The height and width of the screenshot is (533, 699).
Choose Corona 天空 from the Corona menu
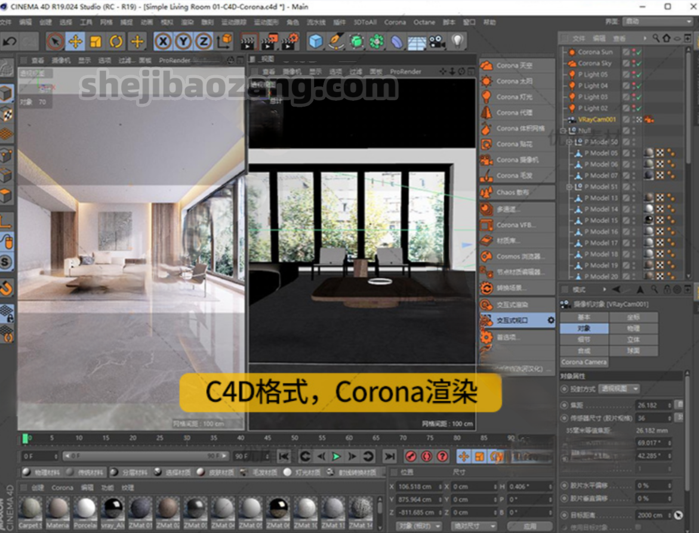[x=517, y=66]
